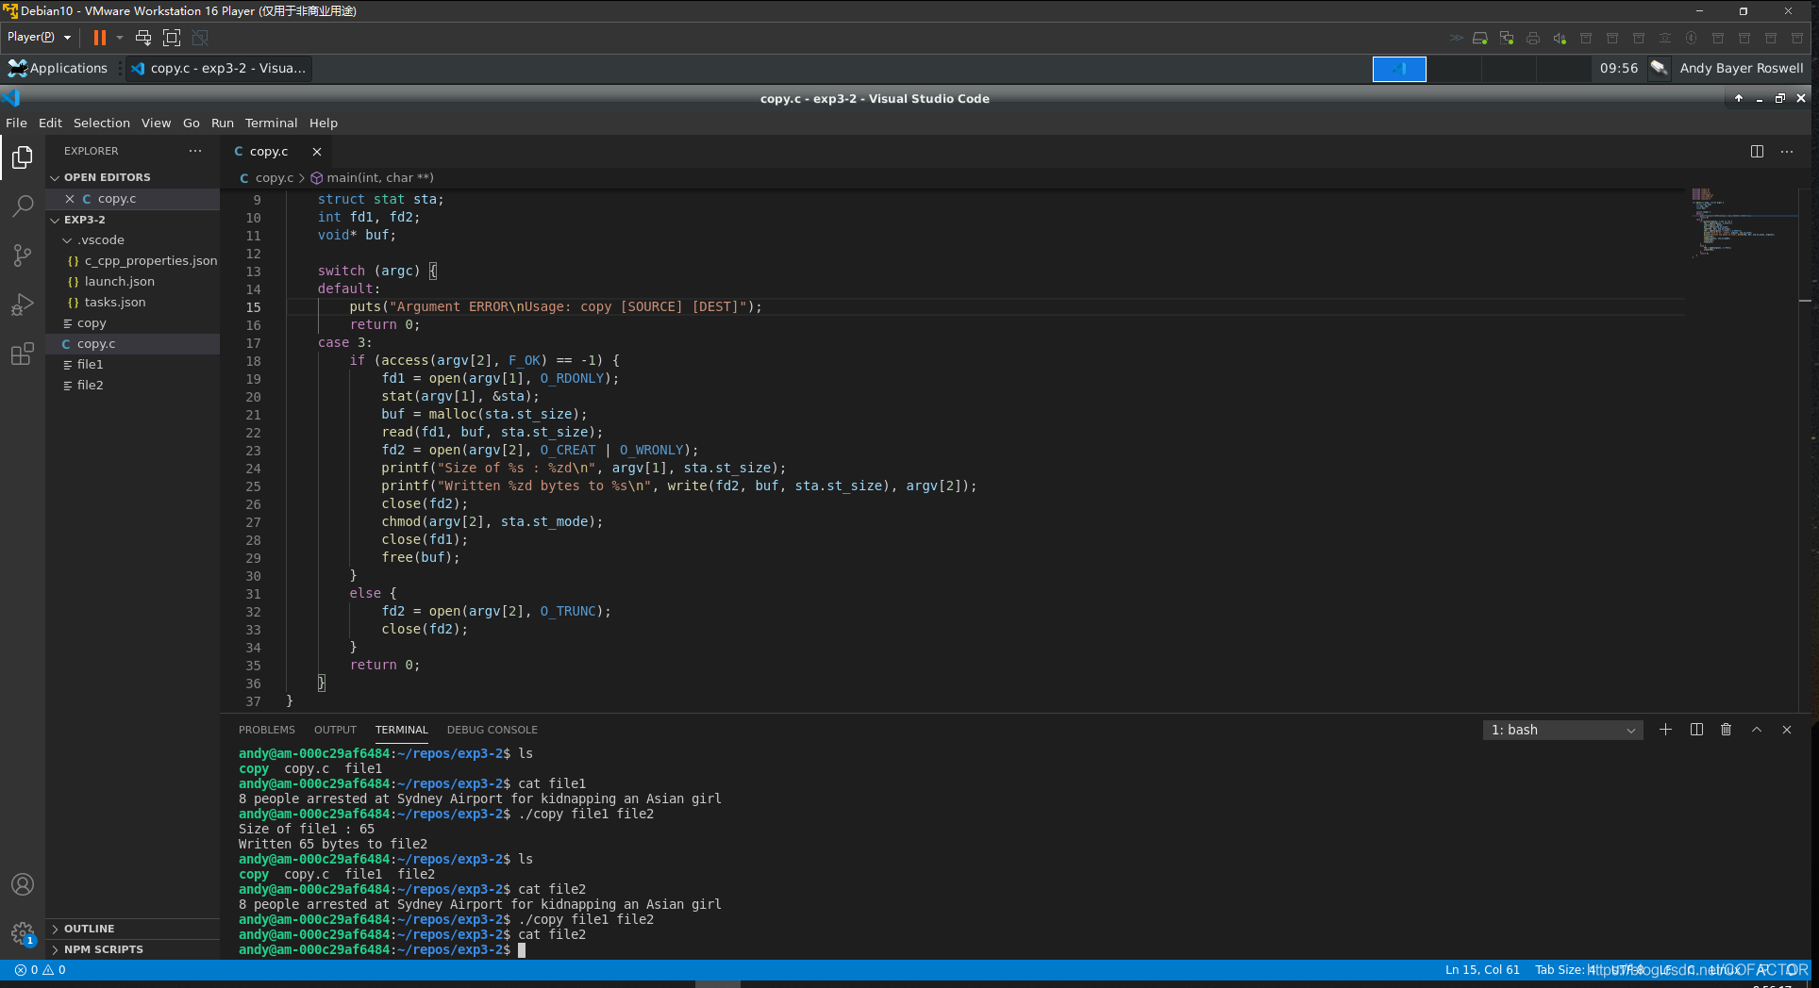Image resolution: width=1819 pixels, height=988 pixels.
Task: Click Ln 15, Col 61 in status bar
Action: click(1482, 970)
